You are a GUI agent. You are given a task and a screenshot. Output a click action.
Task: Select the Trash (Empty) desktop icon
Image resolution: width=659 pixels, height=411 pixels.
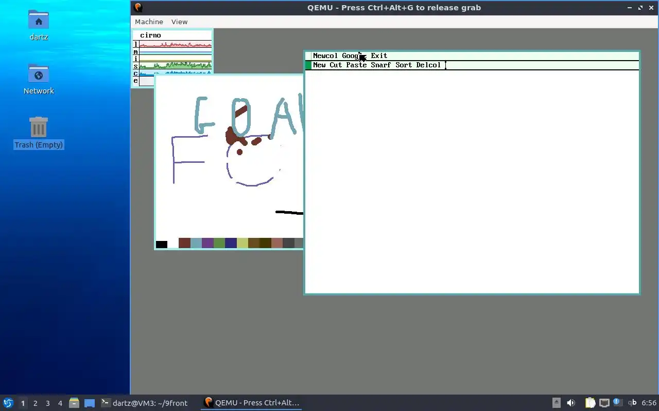click(x=39, y=133)
